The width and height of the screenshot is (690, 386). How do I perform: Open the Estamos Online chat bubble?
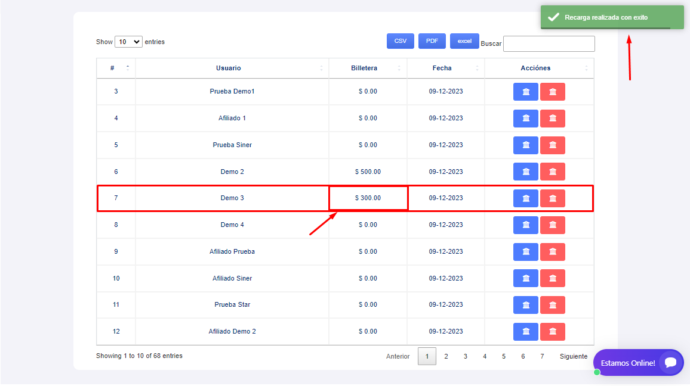coord(638,362)
